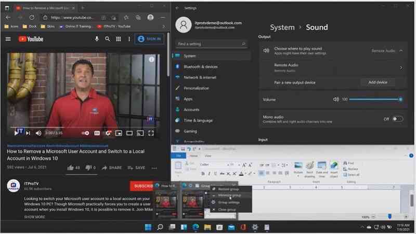Open the Edge profile avatar

(x=150, y=18)
